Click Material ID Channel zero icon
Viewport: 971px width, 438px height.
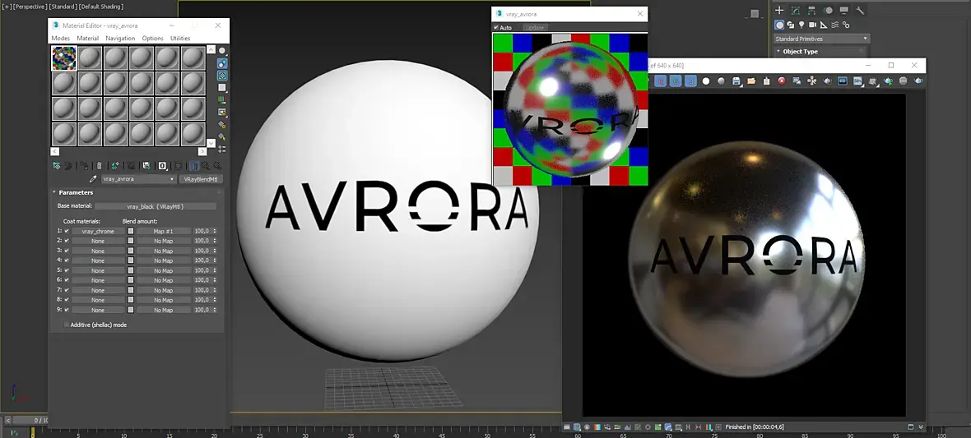(x=162, y=166)
